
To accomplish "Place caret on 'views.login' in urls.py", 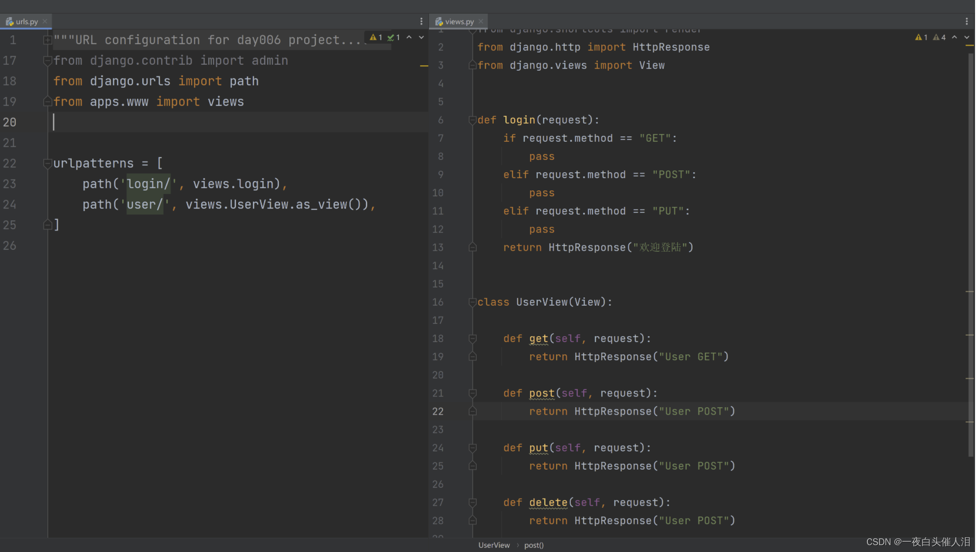I will coord(236,184).
